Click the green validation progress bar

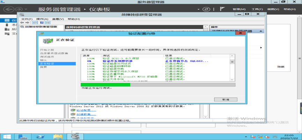tap(105, 85)
